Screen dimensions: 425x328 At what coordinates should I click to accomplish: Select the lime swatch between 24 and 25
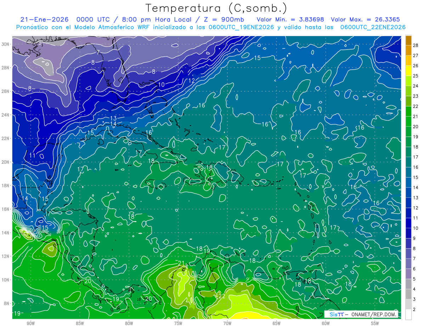pyautogui.click(x=408, y=81)
